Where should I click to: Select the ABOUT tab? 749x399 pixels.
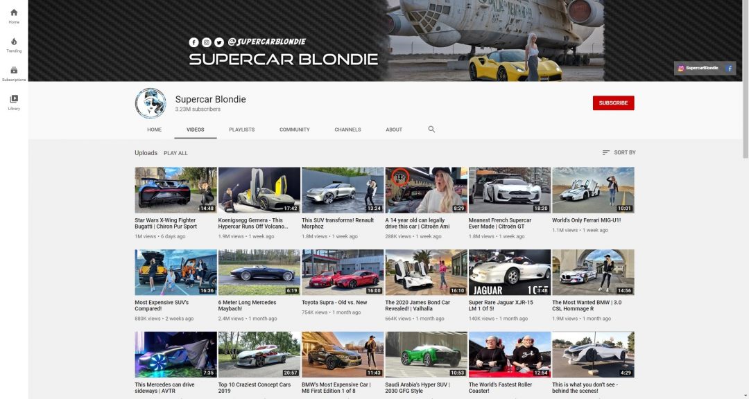tap(393, 130)
